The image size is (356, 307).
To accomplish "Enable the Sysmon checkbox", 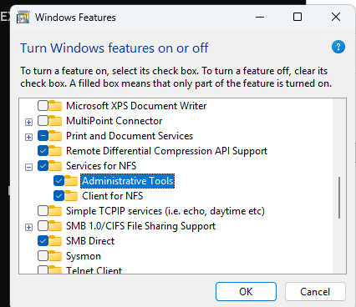I will (x=43, y=256).
